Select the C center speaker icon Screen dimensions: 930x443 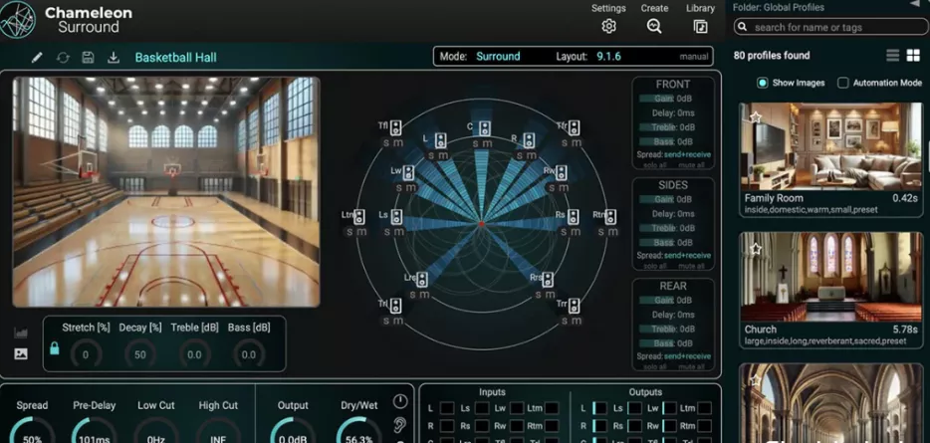pyautogui.click(x=485, y=127)
